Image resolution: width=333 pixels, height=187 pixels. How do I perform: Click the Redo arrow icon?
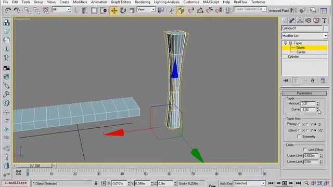point(17,10)
